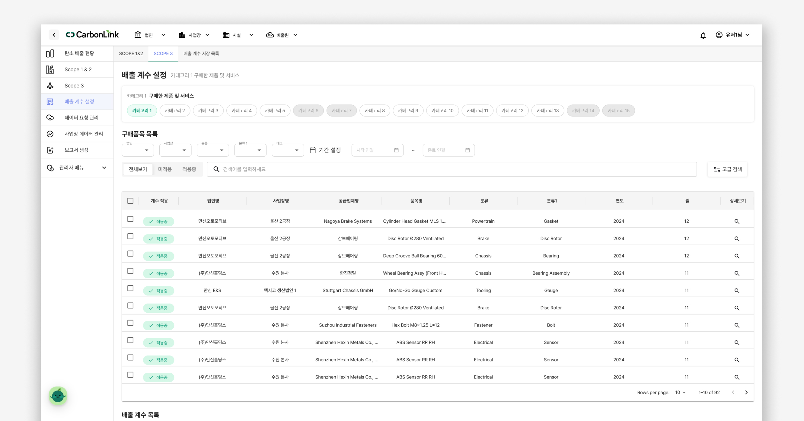Open the 배출원 dropdown in top navigation

[282, 35]
